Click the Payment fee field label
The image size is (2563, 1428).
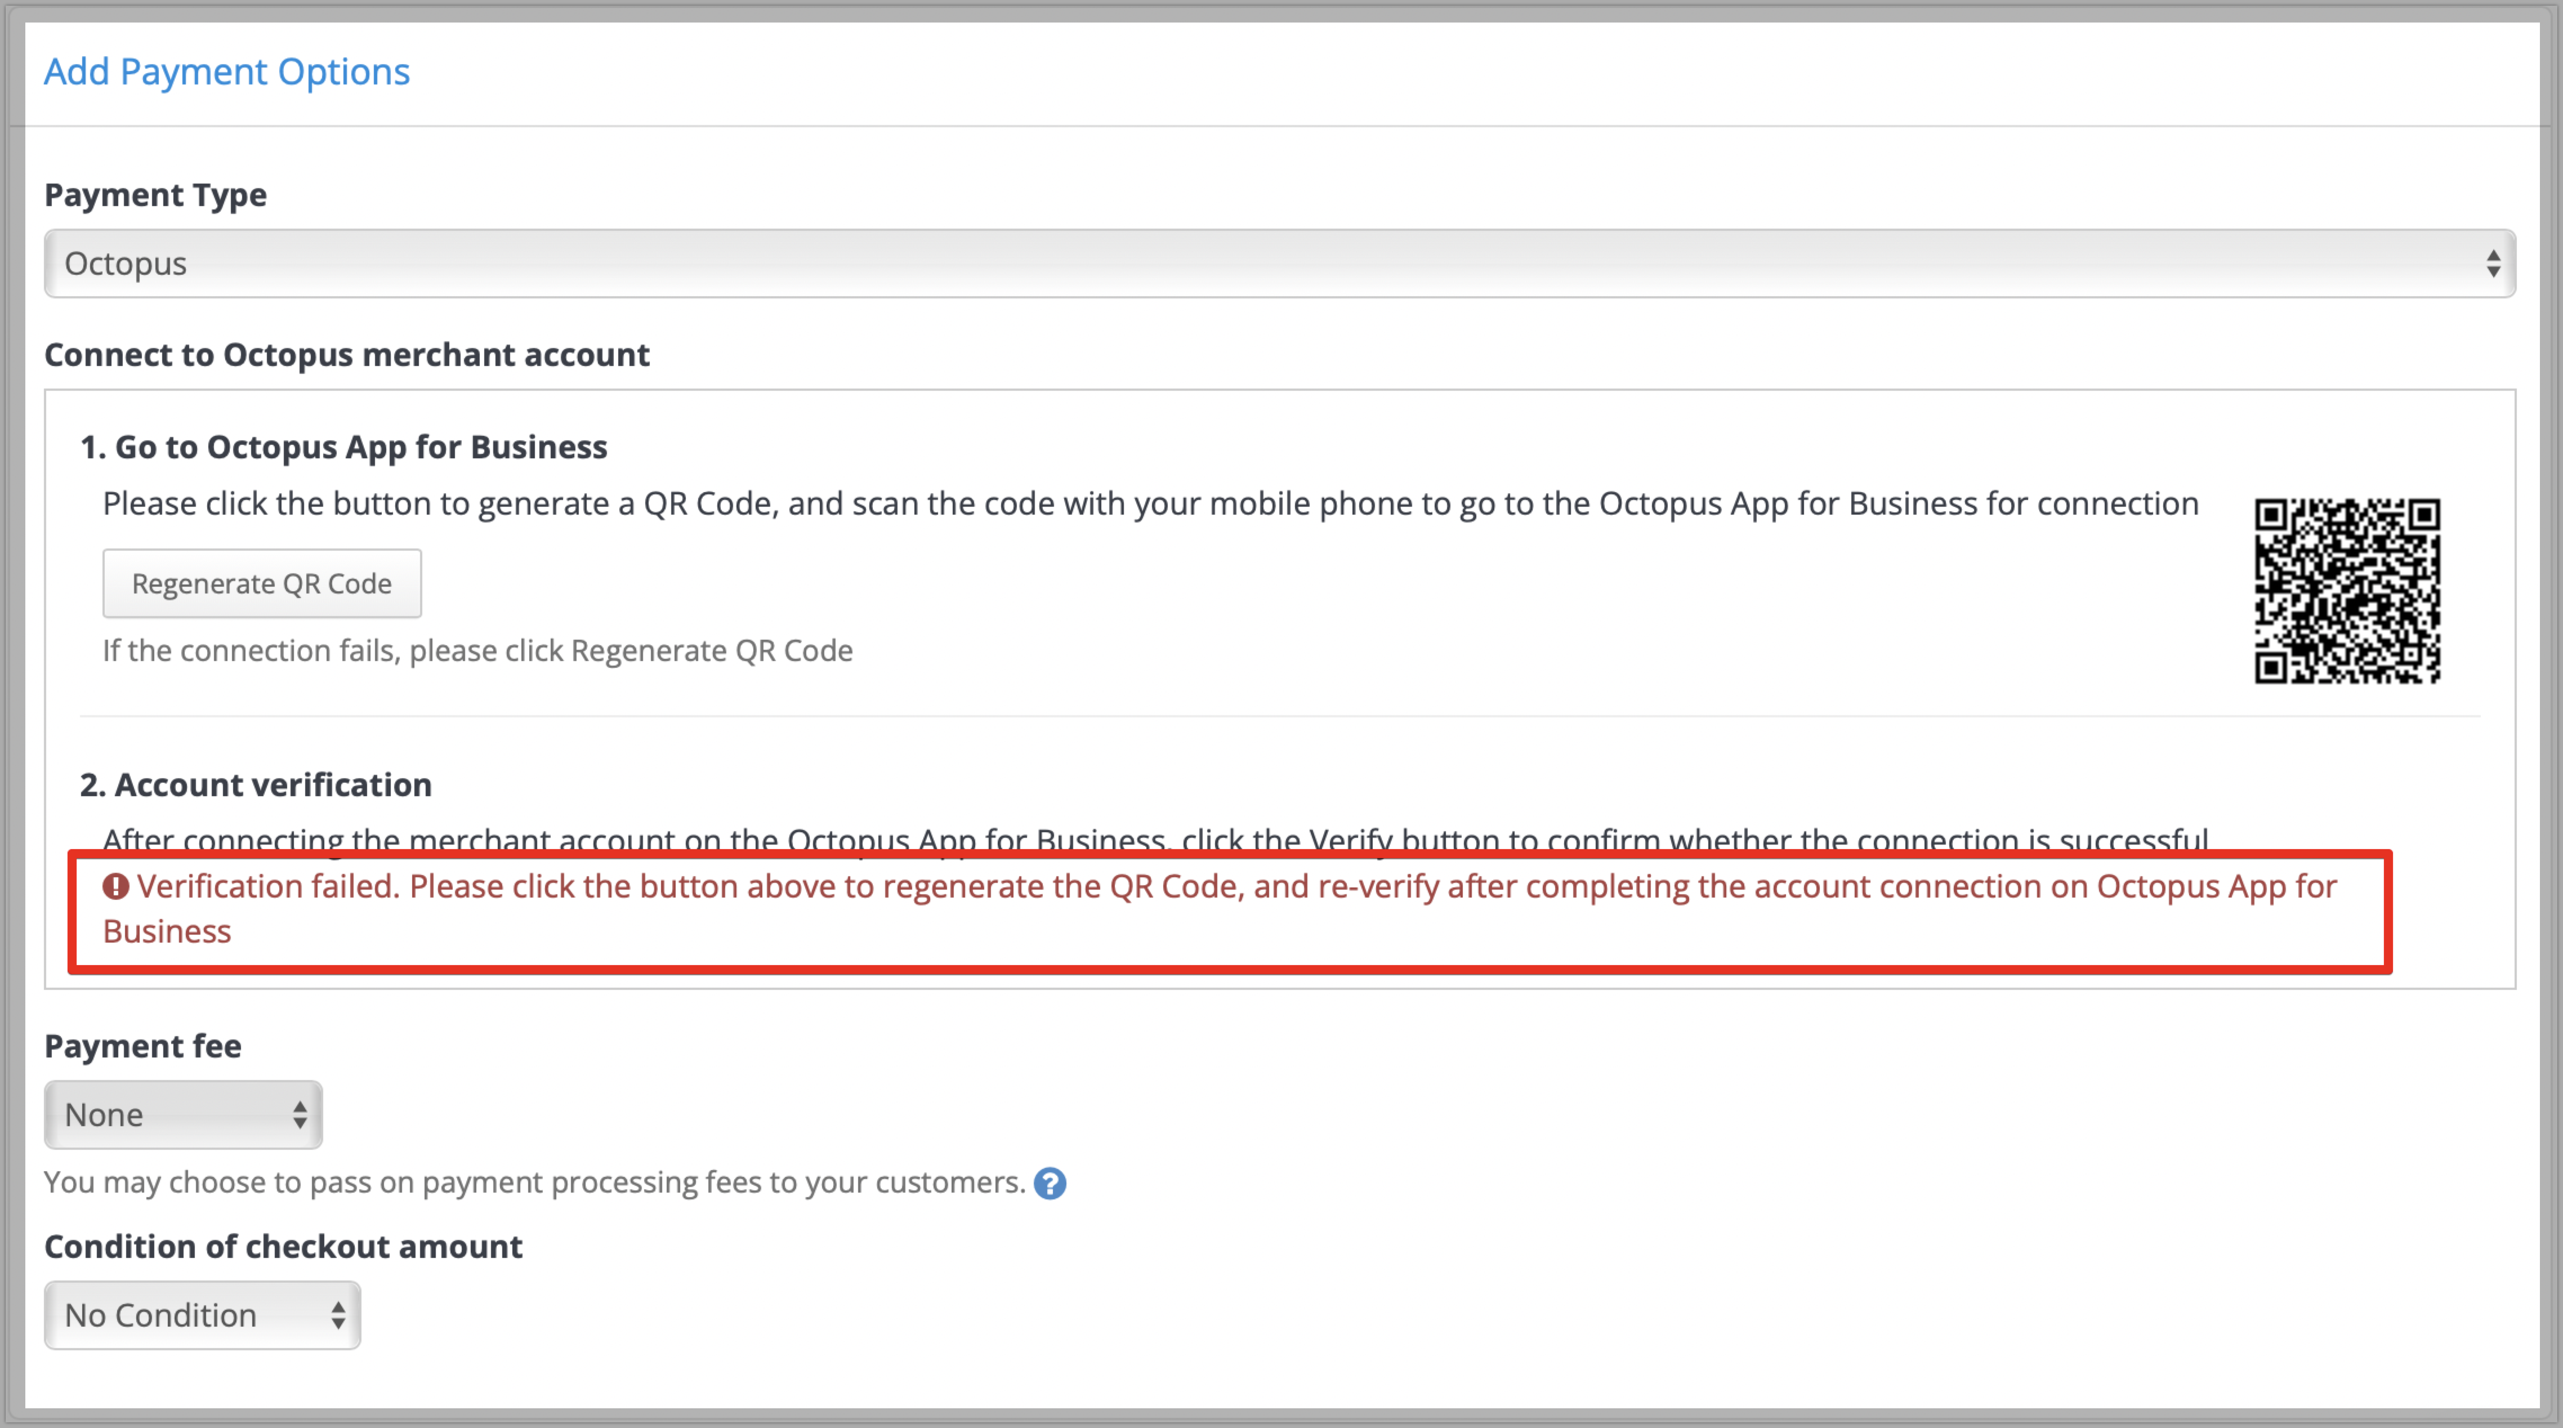(143, 1047)
